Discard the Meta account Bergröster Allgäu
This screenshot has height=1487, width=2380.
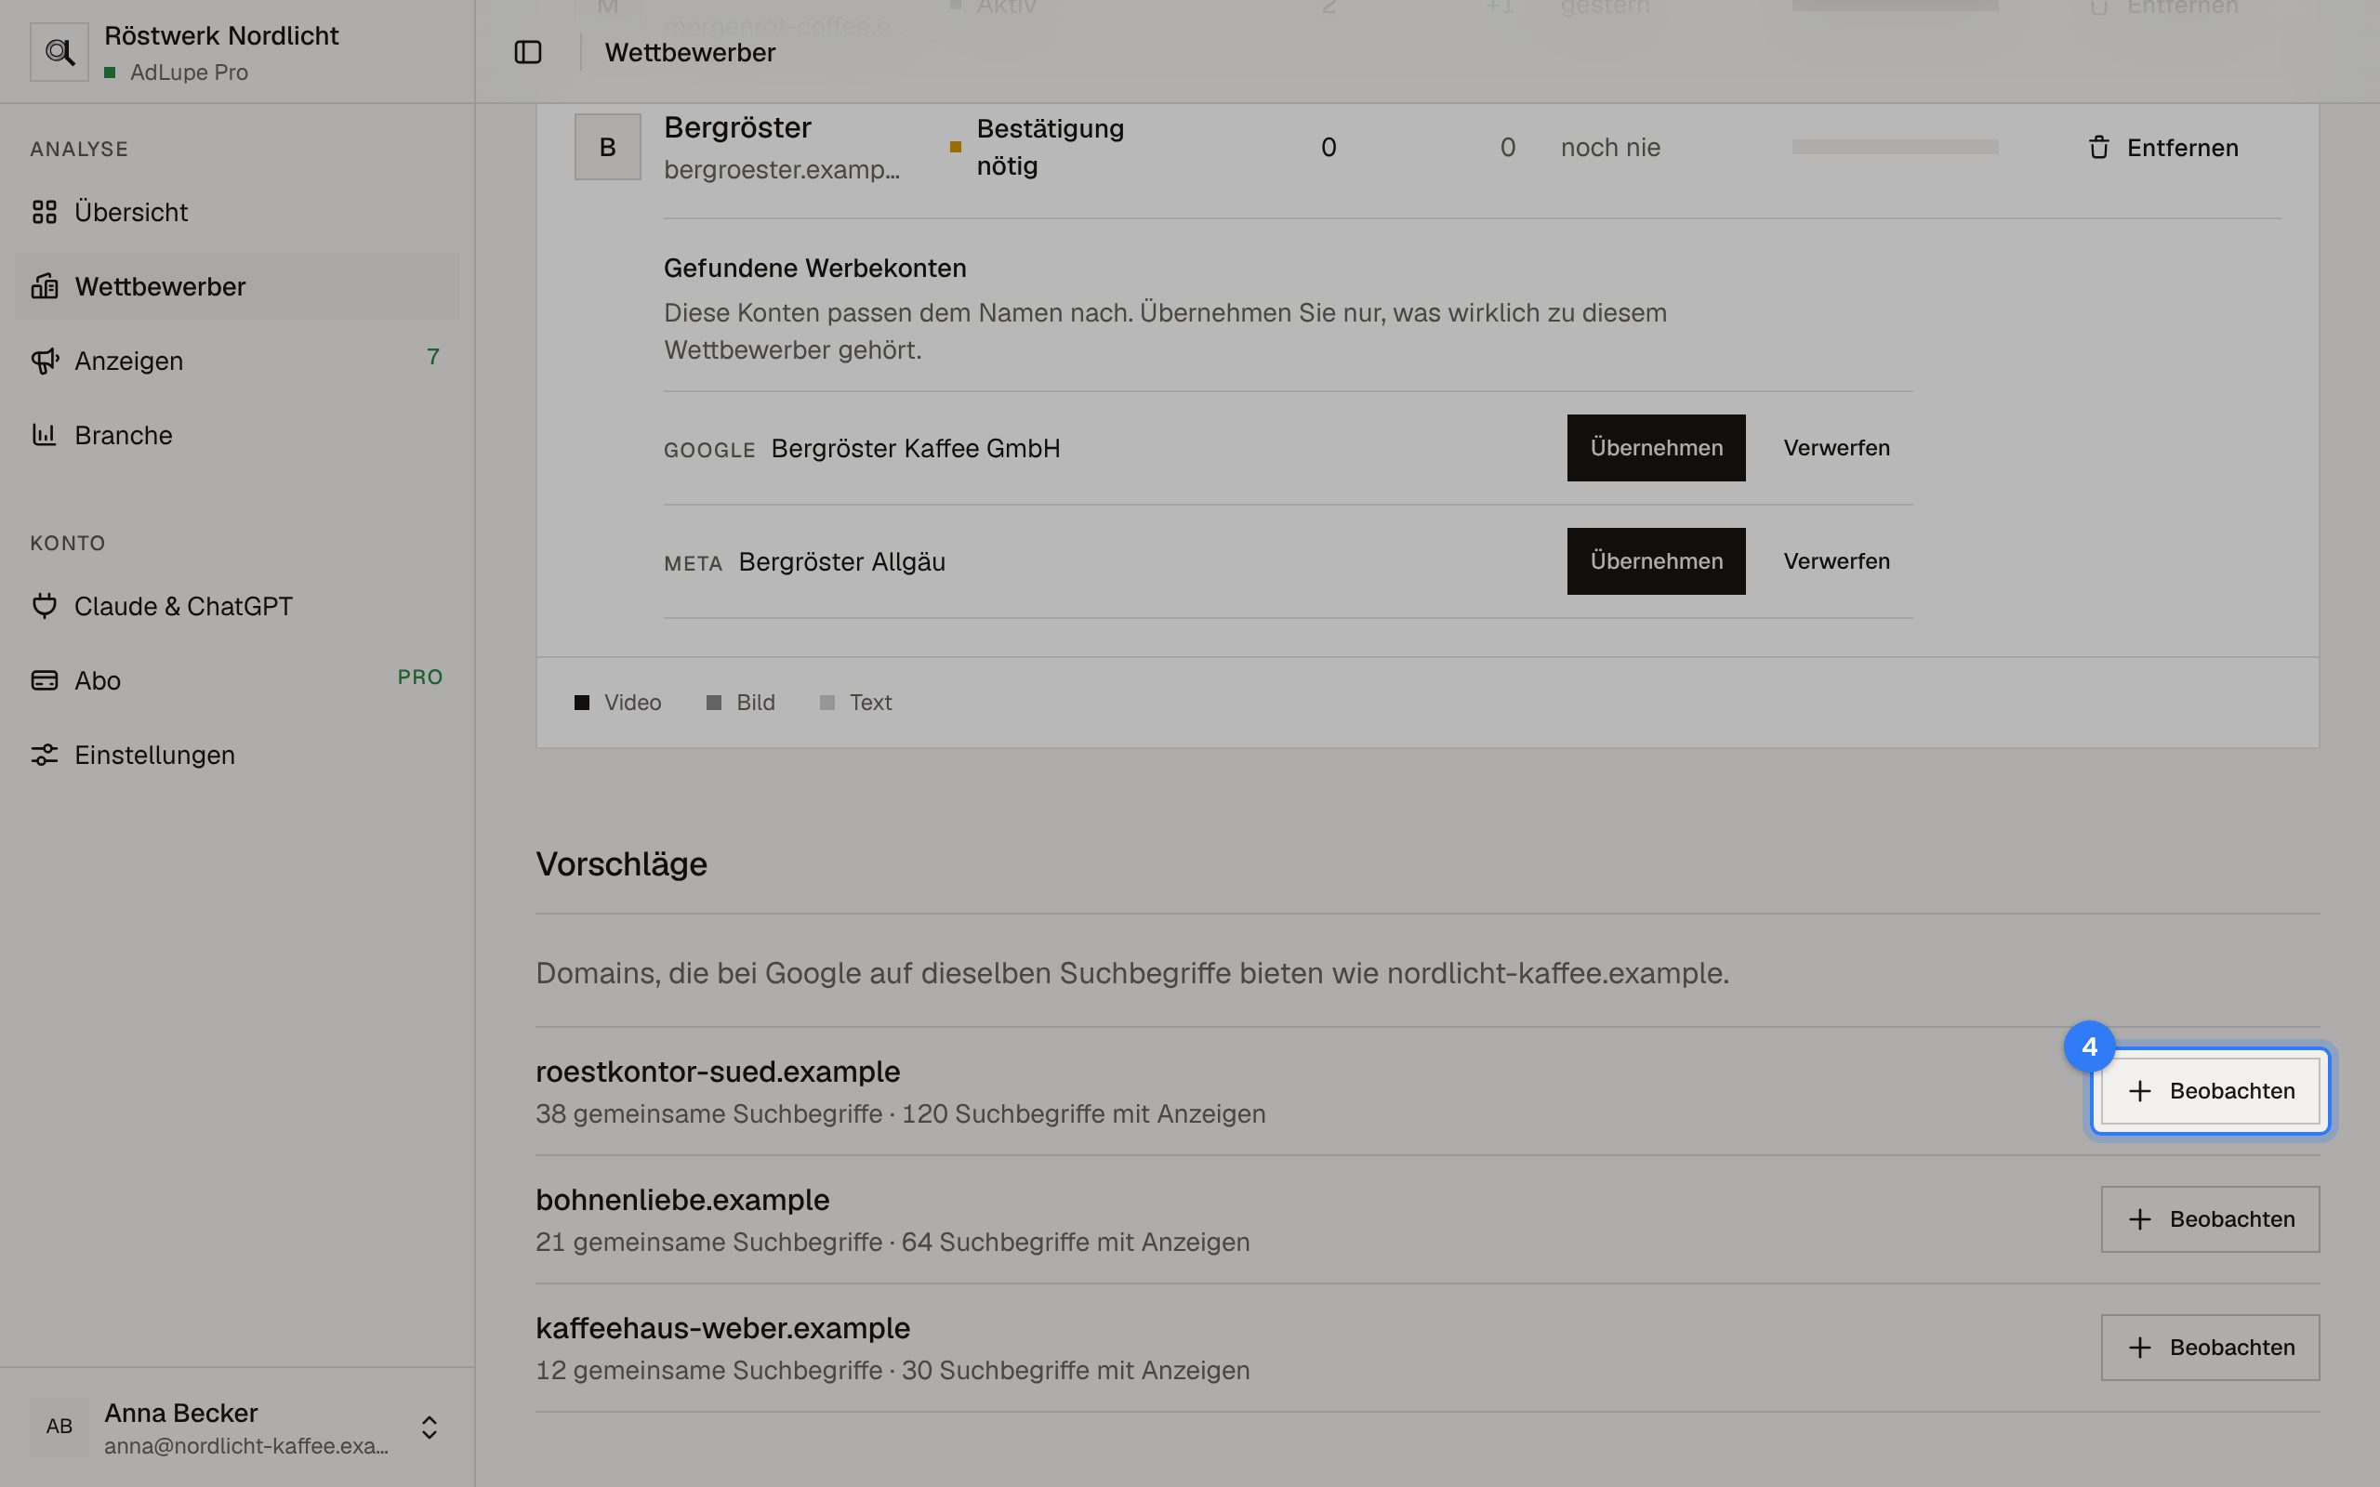[1836, 560]
